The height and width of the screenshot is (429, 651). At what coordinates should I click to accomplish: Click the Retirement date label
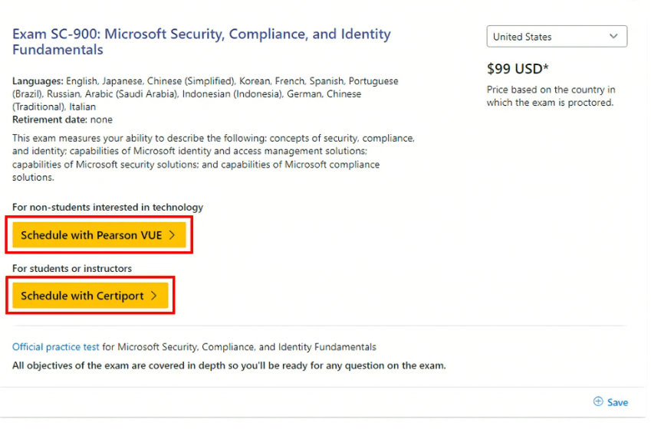coord(49,120)
